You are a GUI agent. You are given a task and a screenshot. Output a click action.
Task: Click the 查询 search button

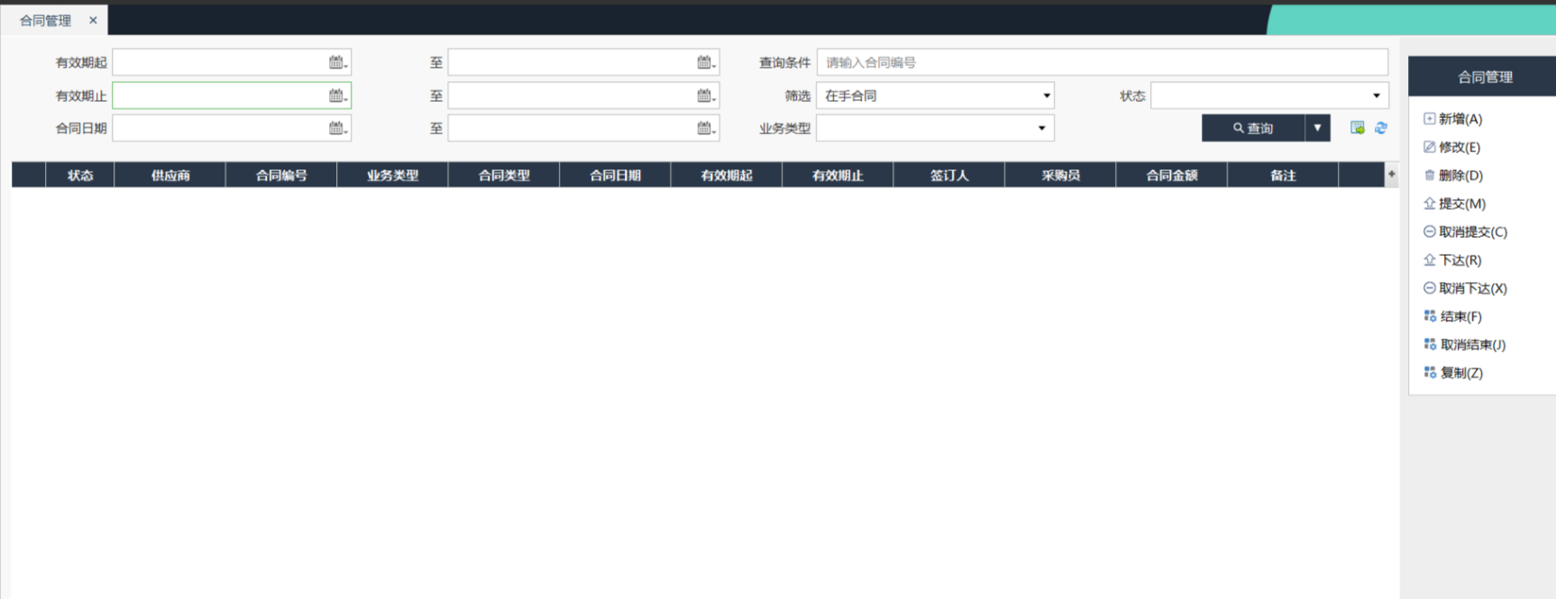tap(1252, 128)
